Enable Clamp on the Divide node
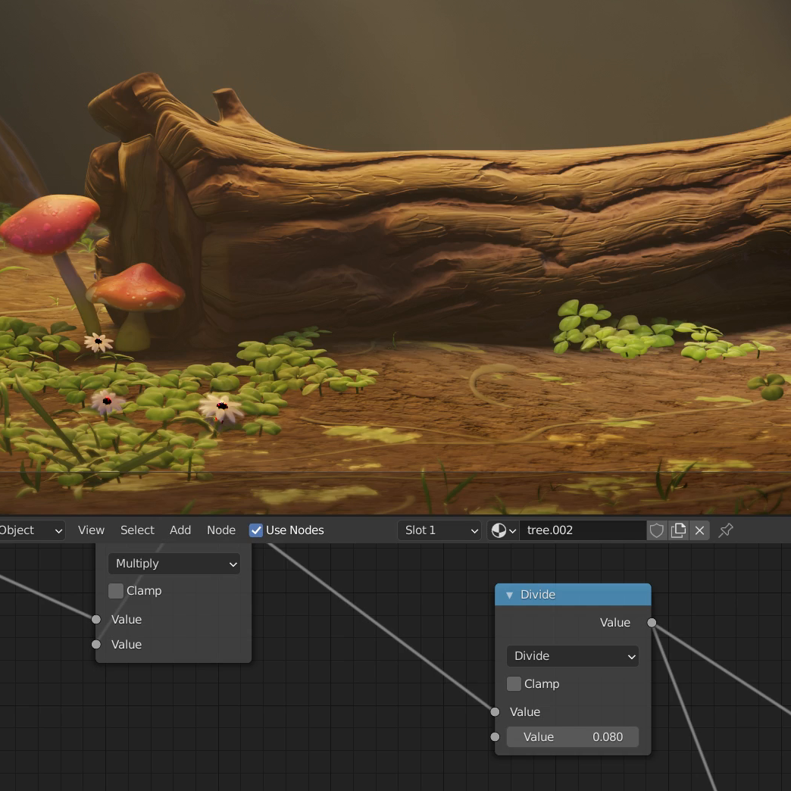The height and width of the screenshot is (791, 791). click(x=514, y=683)
